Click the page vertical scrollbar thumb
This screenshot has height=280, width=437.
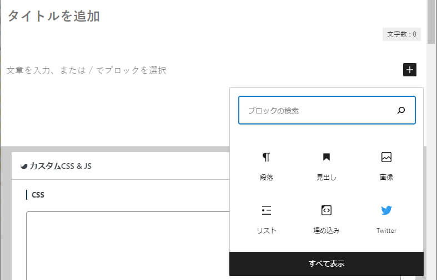click(x=431, y=22)
